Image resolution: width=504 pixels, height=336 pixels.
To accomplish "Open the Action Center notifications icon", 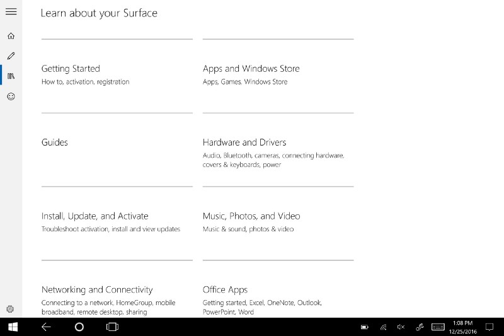I will [x=489, y=327].
